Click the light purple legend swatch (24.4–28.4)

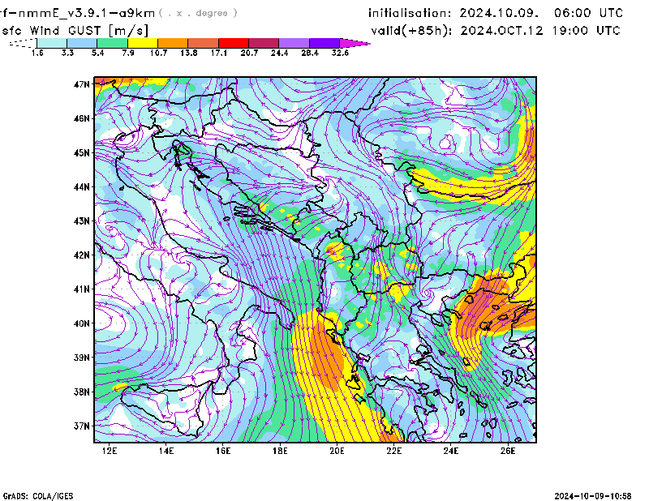(x=294, y=43)
